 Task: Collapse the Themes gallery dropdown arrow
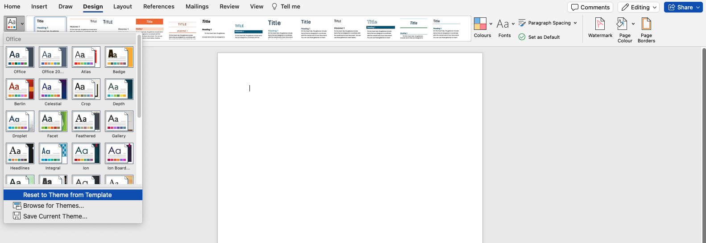click(22, 24)
